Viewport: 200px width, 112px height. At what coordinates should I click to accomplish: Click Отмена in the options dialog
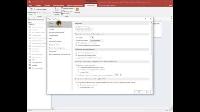pos(148,92)
